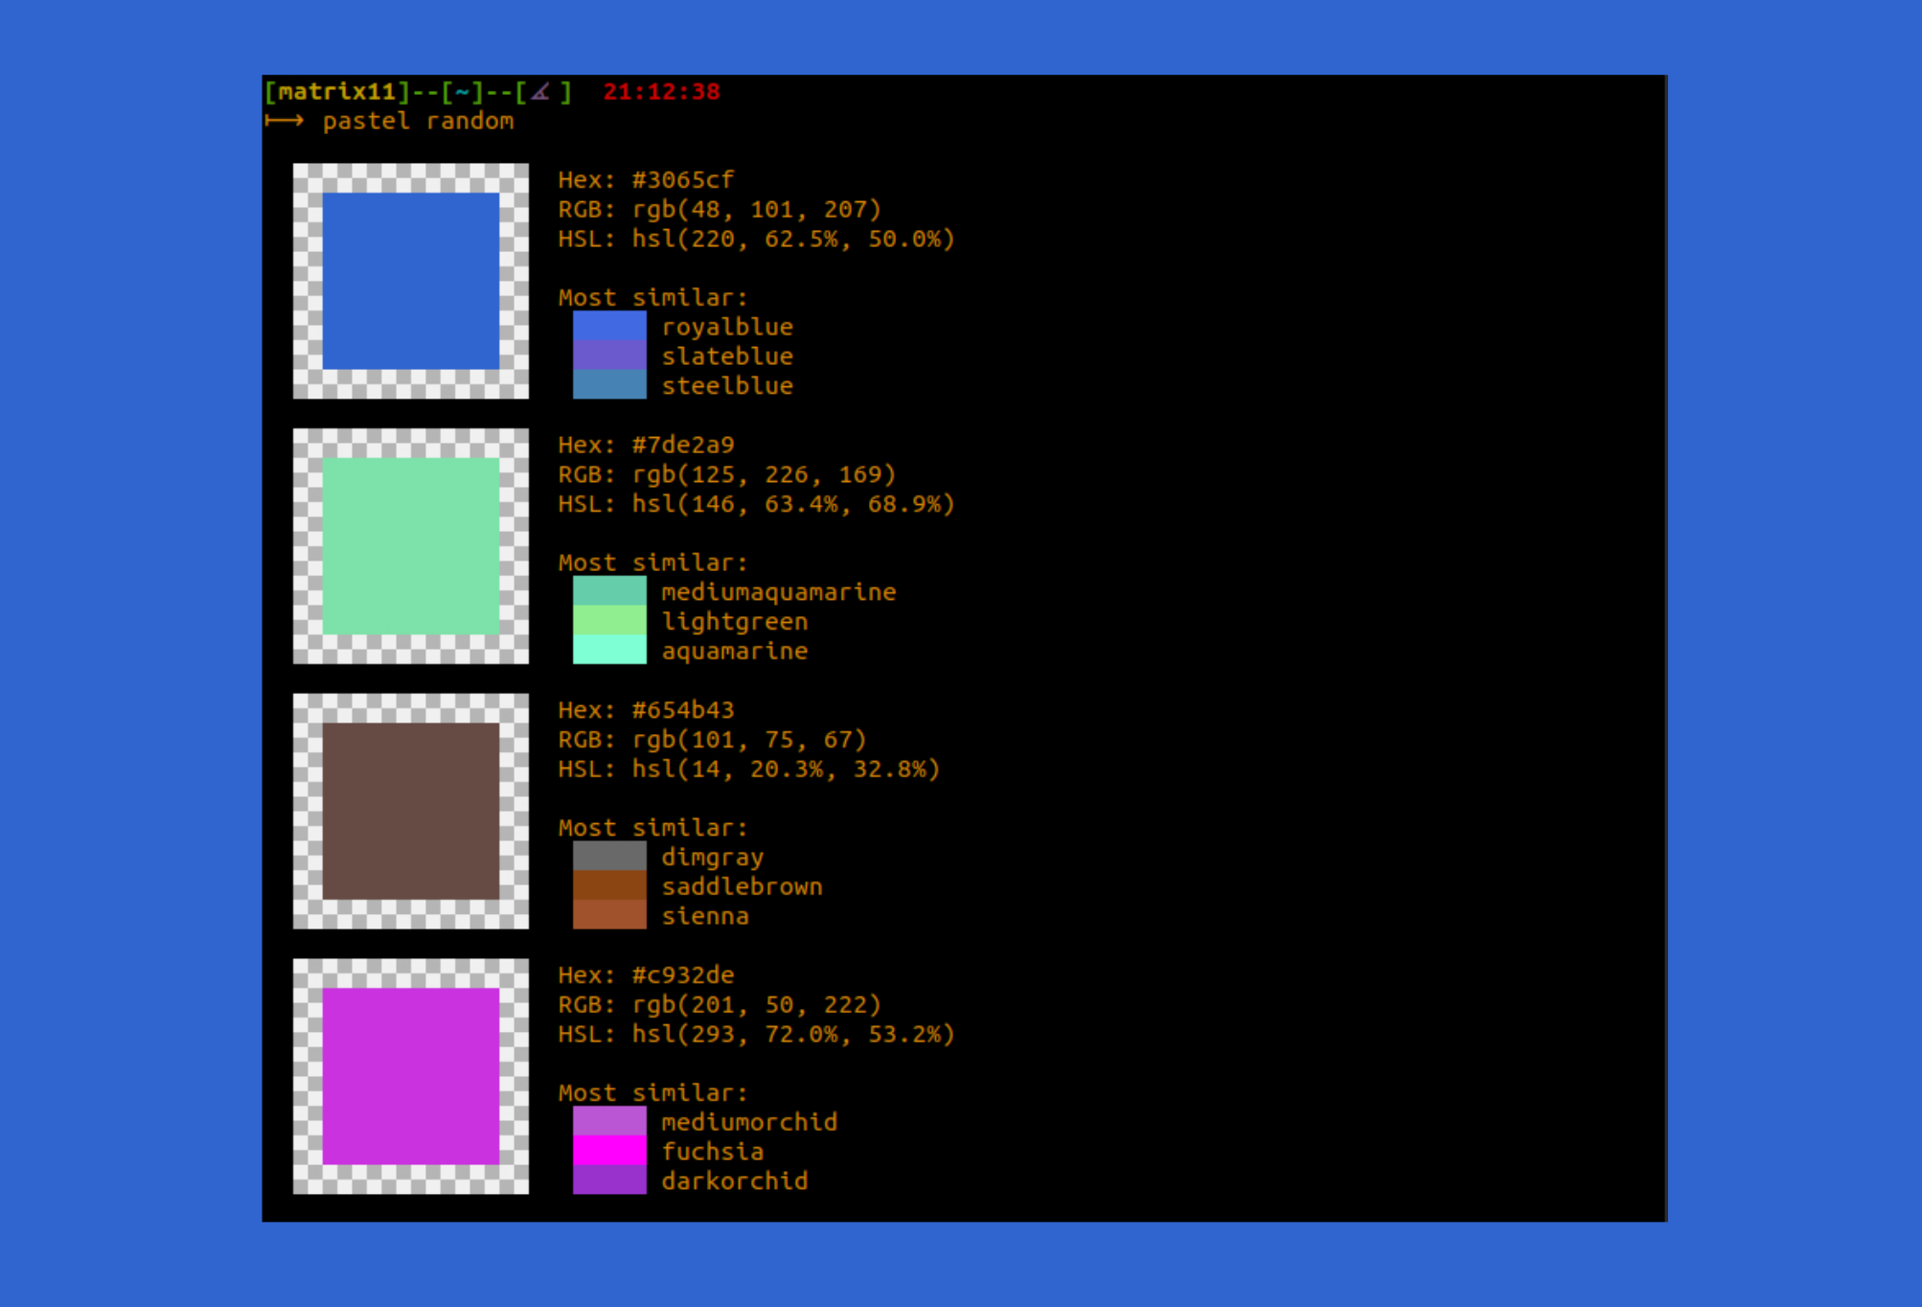Click the large blue #3065cf color preview
This screenshot has width=1922, height=1307.
click(x=410, y=281)
